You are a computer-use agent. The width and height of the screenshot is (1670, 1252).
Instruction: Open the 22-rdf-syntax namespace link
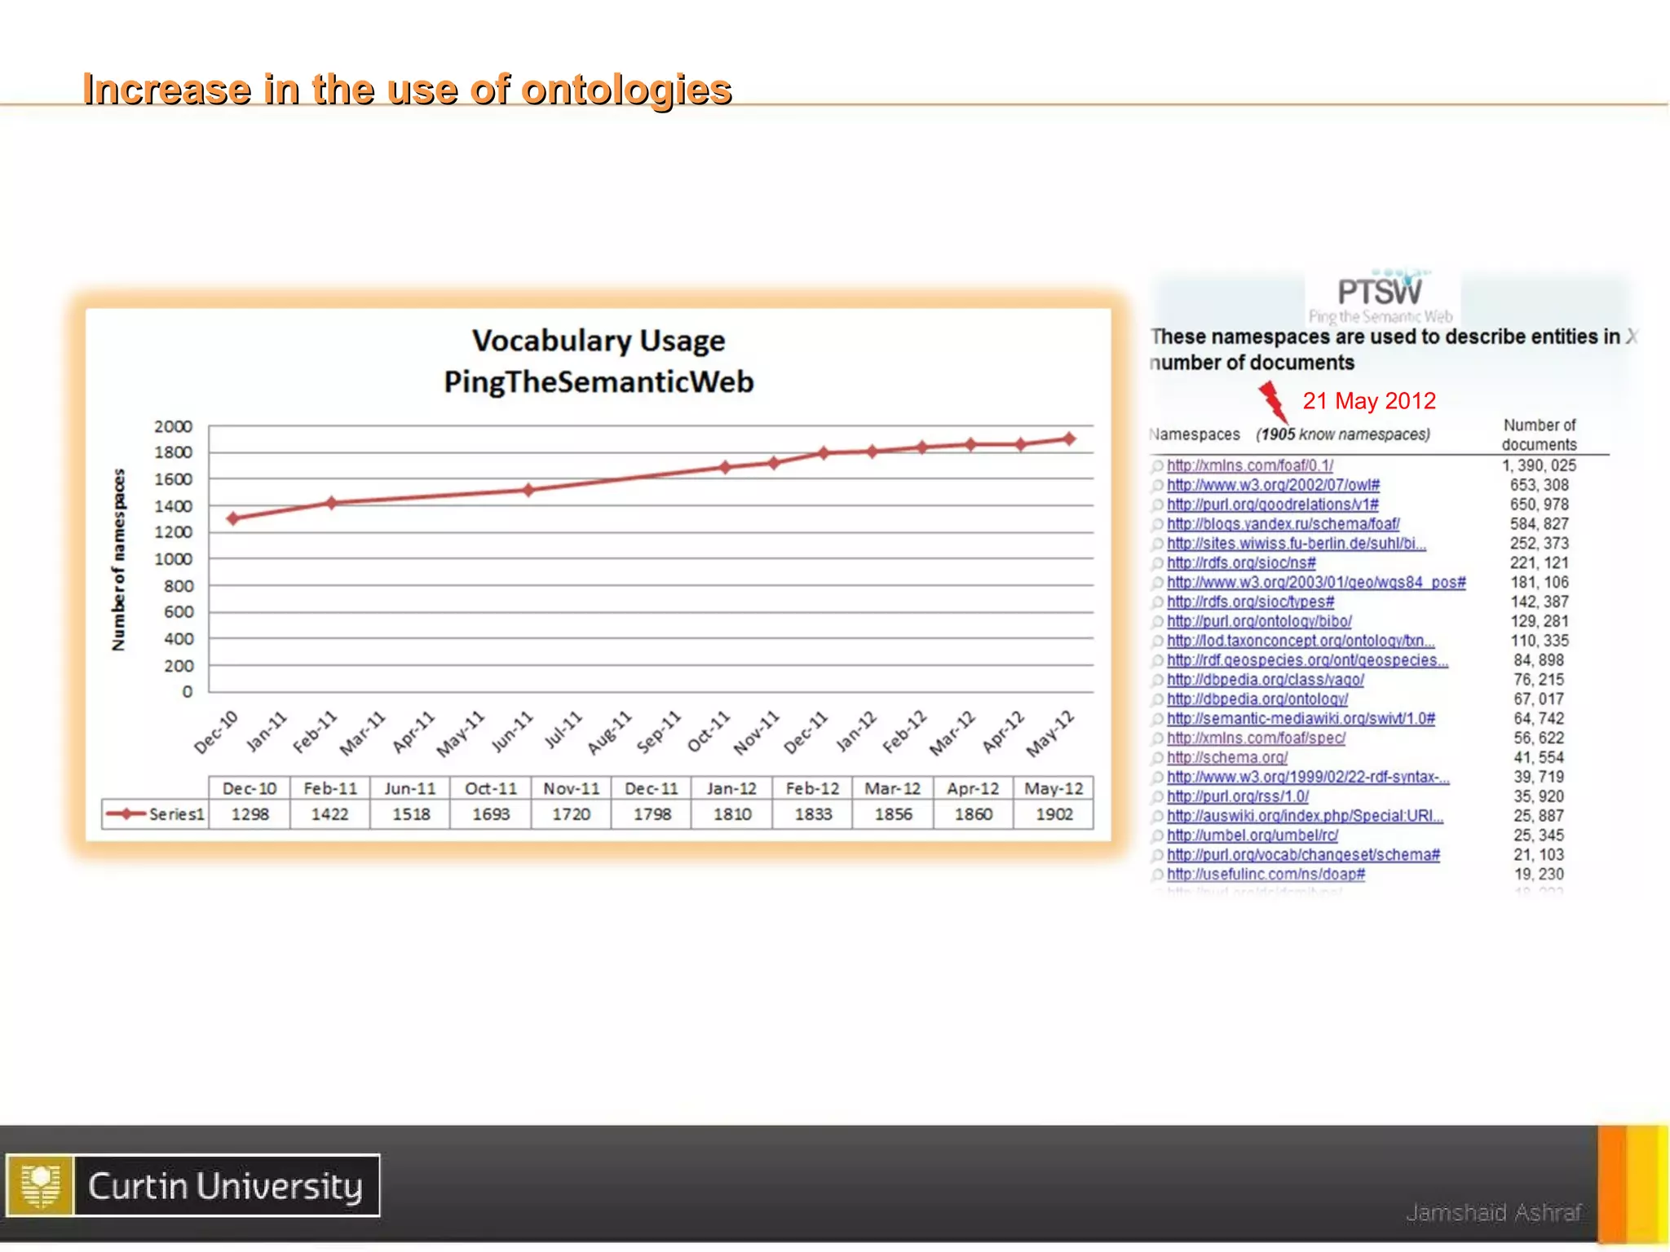pos(1308,778)
